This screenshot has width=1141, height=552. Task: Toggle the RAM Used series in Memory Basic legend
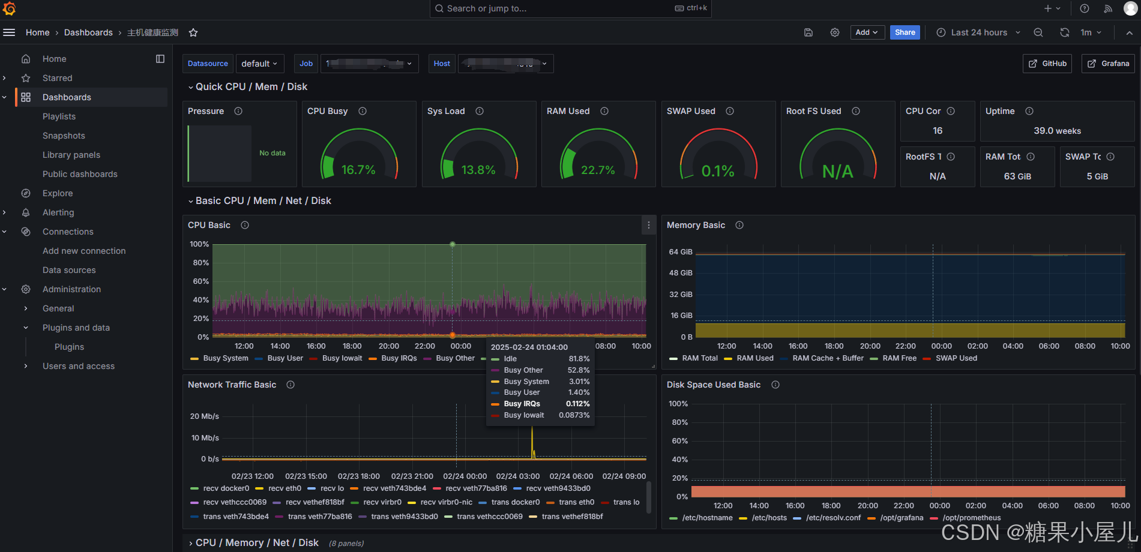[x=755, y=358]
